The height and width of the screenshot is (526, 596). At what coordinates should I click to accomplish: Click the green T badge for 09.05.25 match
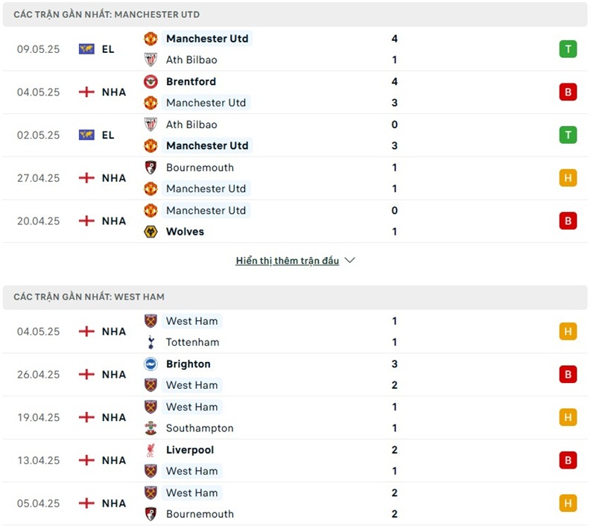(568, 49)
